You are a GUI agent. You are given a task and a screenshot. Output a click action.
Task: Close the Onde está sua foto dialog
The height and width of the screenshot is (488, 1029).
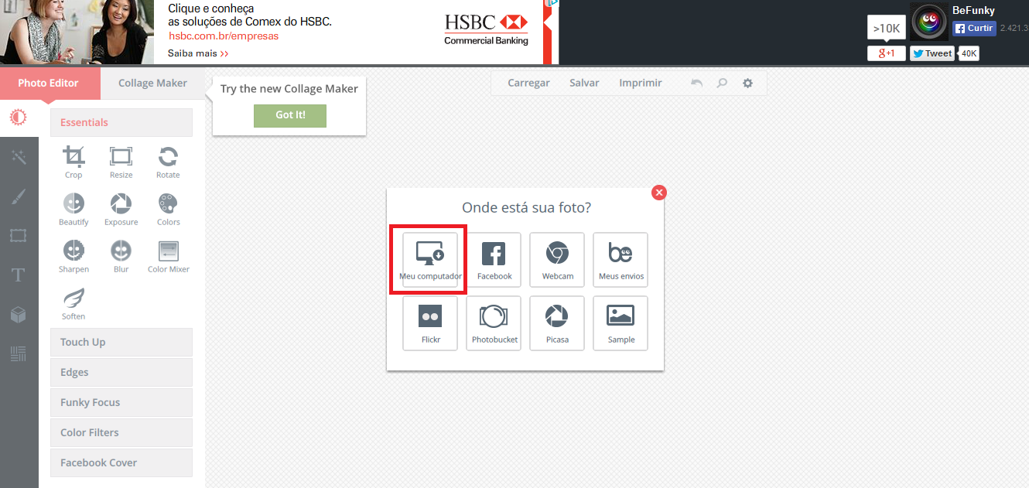(x=659, y=193)
